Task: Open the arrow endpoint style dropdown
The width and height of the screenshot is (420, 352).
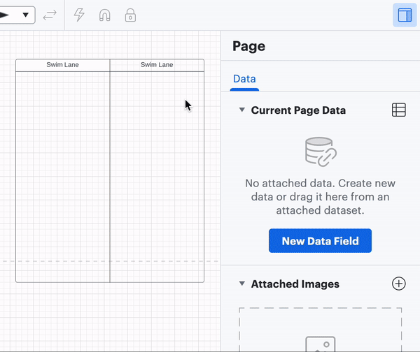Action: tap(17, 15)
